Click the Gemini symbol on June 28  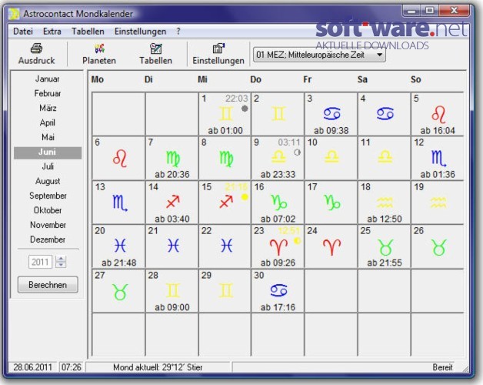point(172,290)
